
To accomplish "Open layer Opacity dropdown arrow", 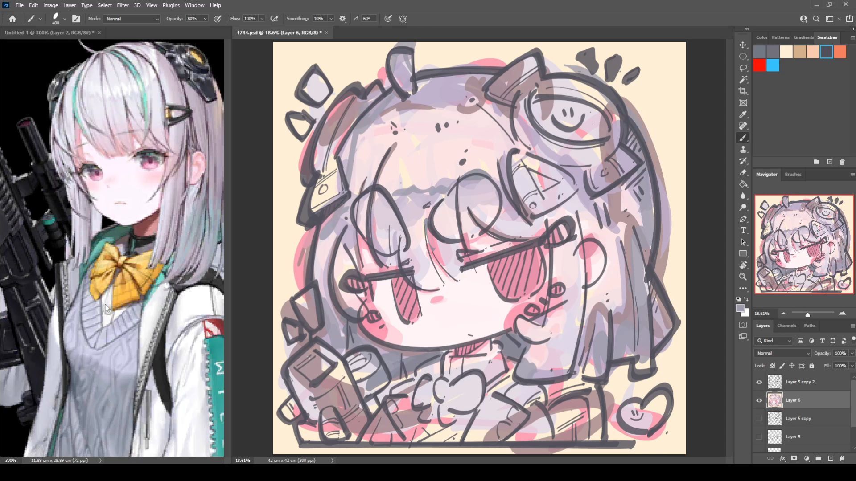I will click(x=852, y=353).
